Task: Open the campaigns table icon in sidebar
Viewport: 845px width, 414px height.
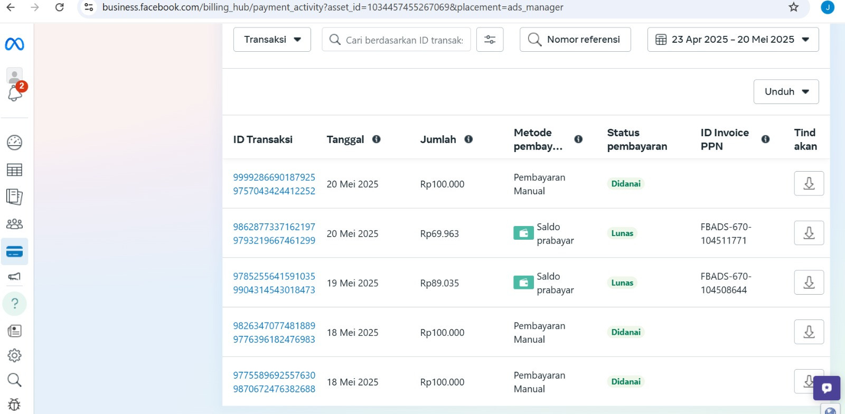Action: [x=14, y=170]
